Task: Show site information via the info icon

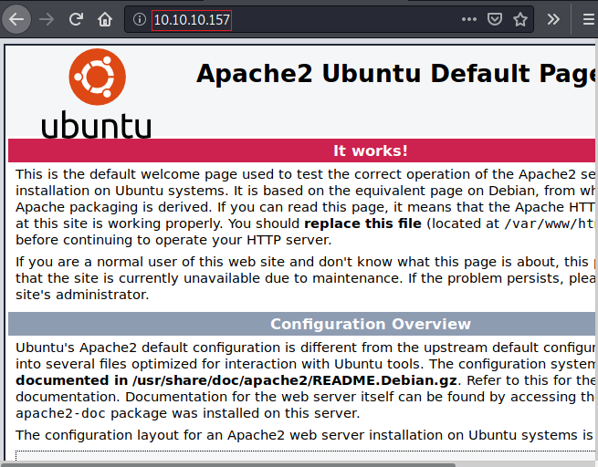Action: [139, 19]
